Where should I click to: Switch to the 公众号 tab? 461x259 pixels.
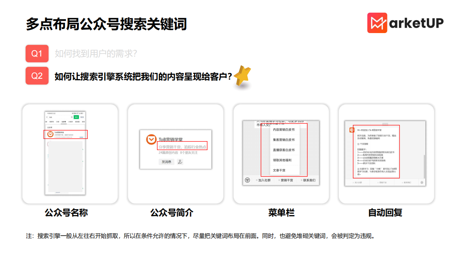[x=63, y=122]
